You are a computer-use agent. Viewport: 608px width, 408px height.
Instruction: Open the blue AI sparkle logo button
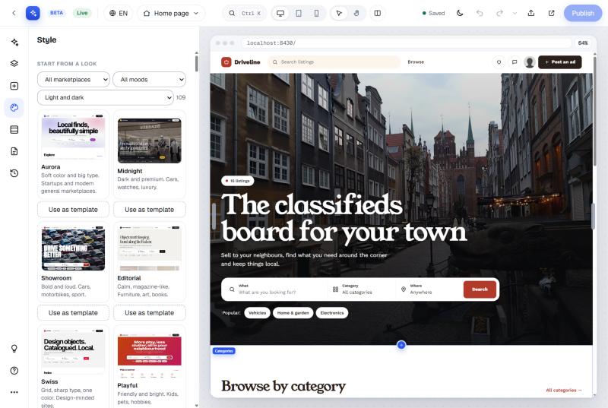pos(33,13)
